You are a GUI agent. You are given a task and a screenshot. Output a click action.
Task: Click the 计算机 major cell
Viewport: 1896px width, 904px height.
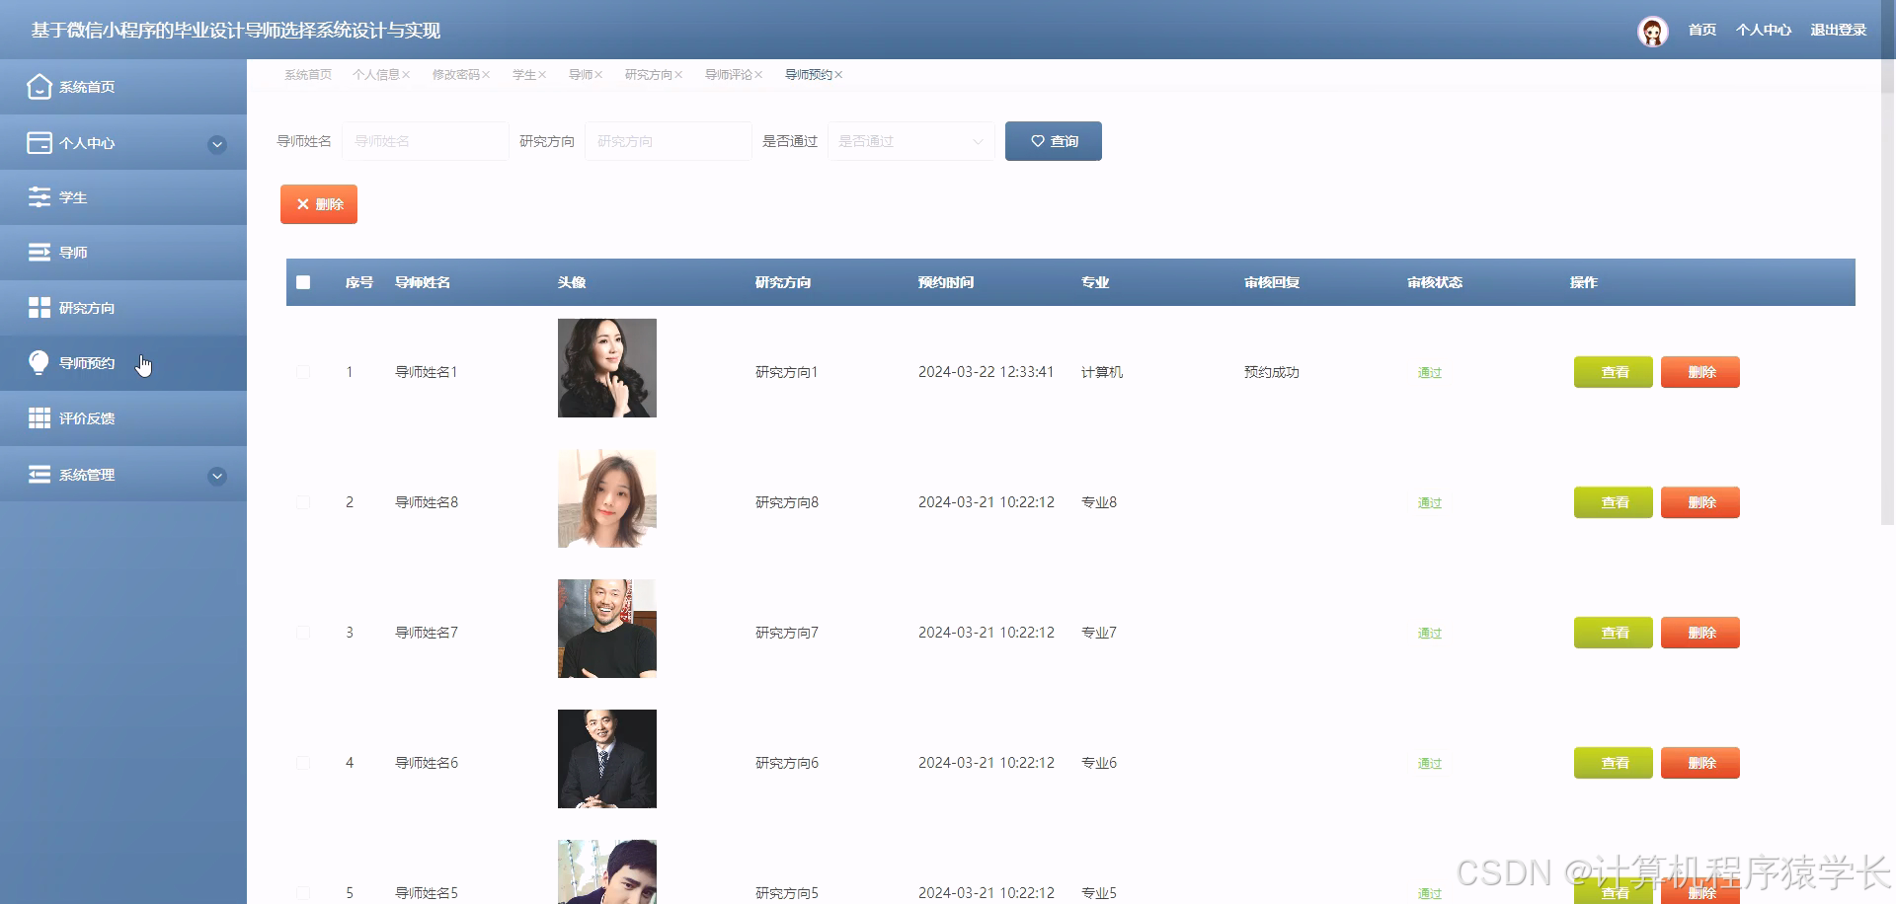point(1102,372)
